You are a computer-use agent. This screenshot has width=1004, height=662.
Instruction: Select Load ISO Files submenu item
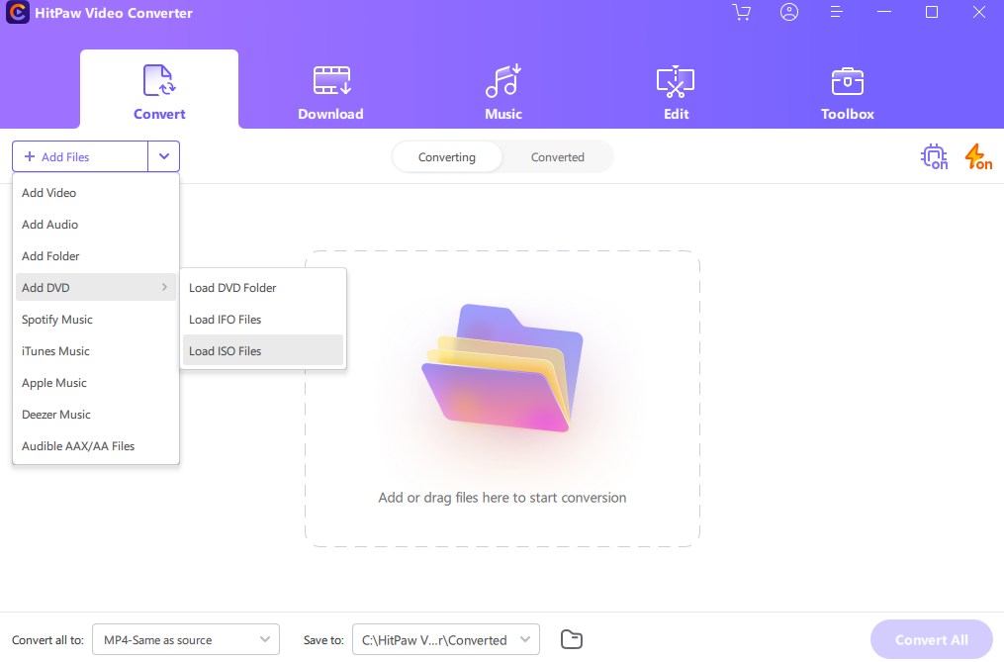pyautogui.click(x=263, y=351)
